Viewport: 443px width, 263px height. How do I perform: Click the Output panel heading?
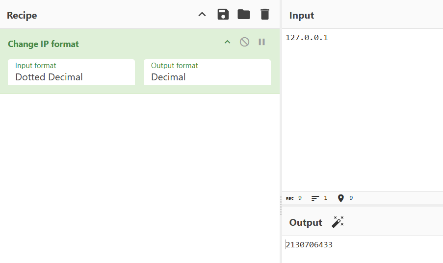coord(306,222)
